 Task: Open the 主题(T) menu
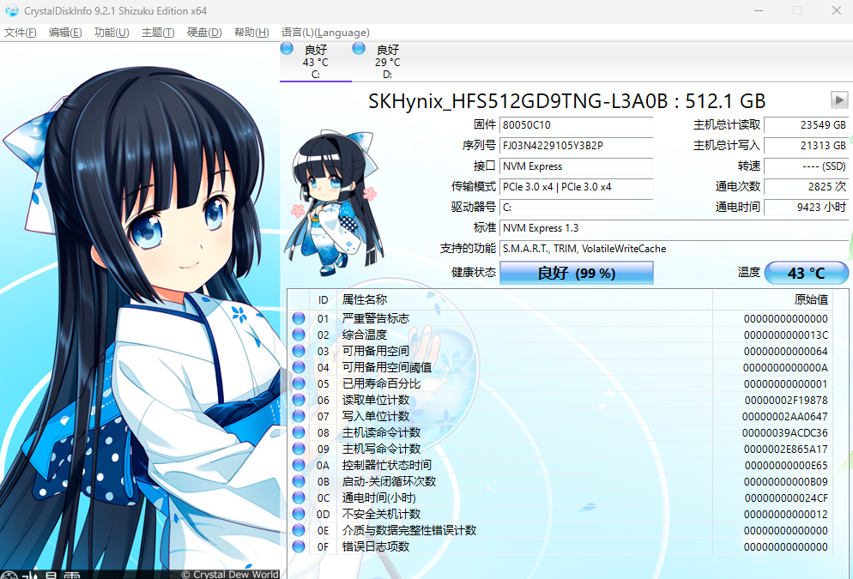(x=158, y=33)
